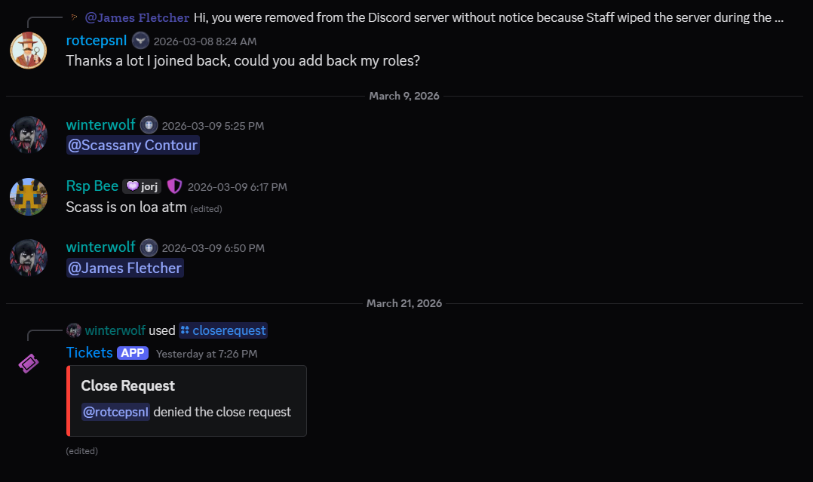Viewport: 813px width, 482px height.
Task: Click the small winterwolf avatar in the command line
Action: 74,330
